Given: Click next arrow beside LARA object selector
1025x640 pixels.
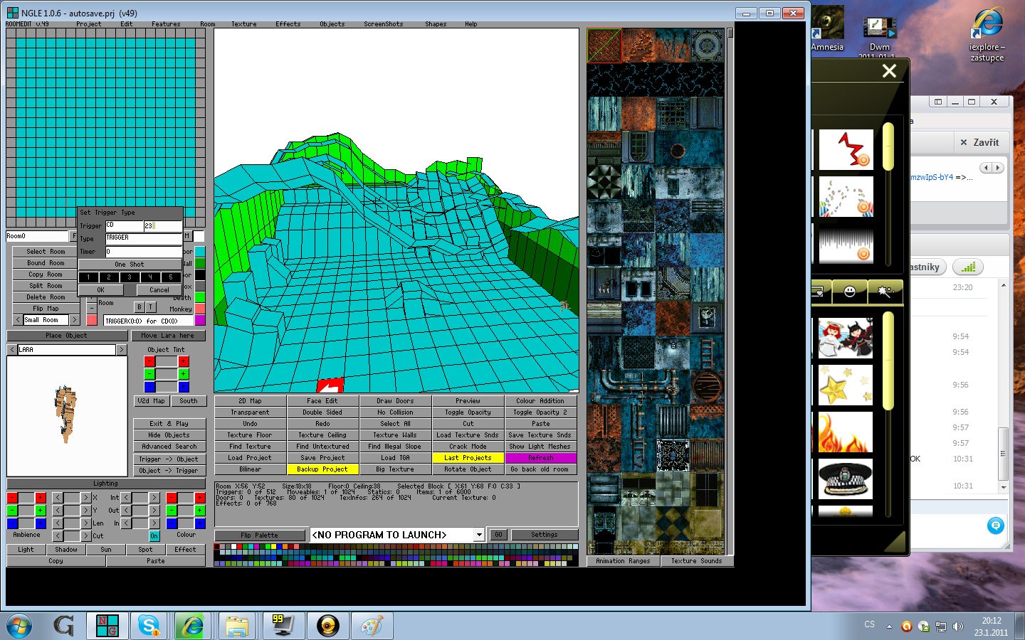Looking at the screenshot, I should click(122, 350).
